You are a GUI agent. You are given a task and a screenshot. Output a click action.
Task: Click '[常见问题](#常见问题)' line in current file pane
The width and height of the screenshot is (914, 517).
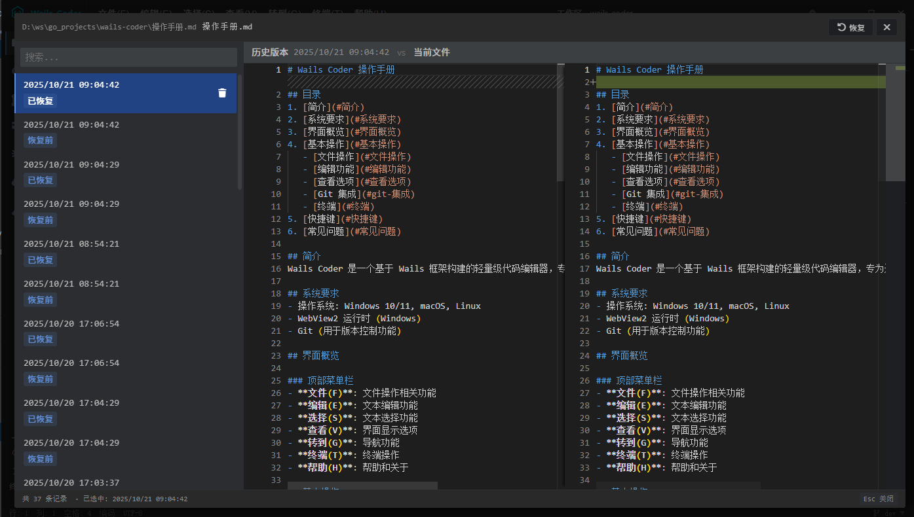click(660, 232)
